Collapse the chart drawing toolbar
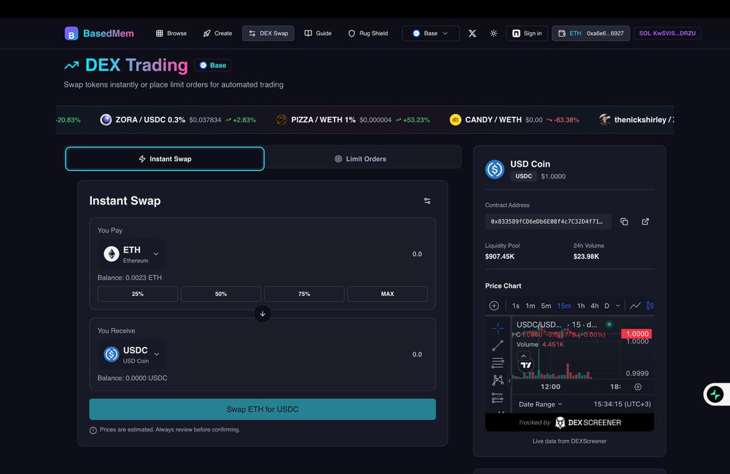Viewport: 730px width, 474px height. pos(510,380)
